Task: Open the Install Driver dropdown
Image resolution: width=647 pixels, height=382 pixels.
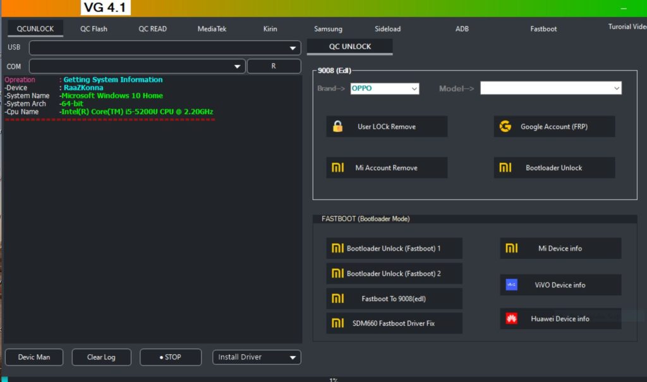Action: click(x=257, y=357)
